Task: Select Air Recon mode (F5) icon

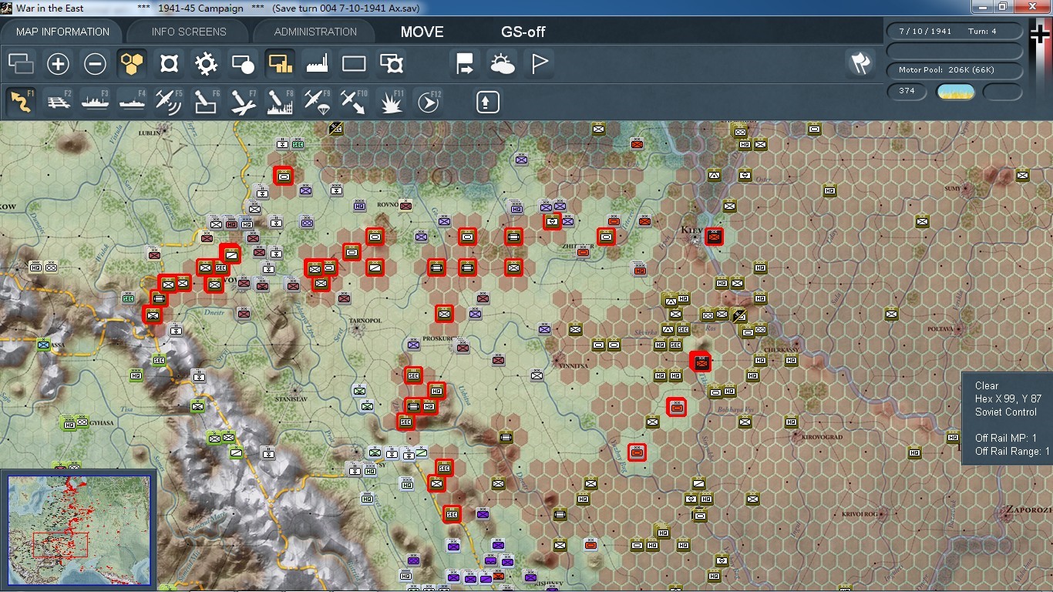Action: 169,102
